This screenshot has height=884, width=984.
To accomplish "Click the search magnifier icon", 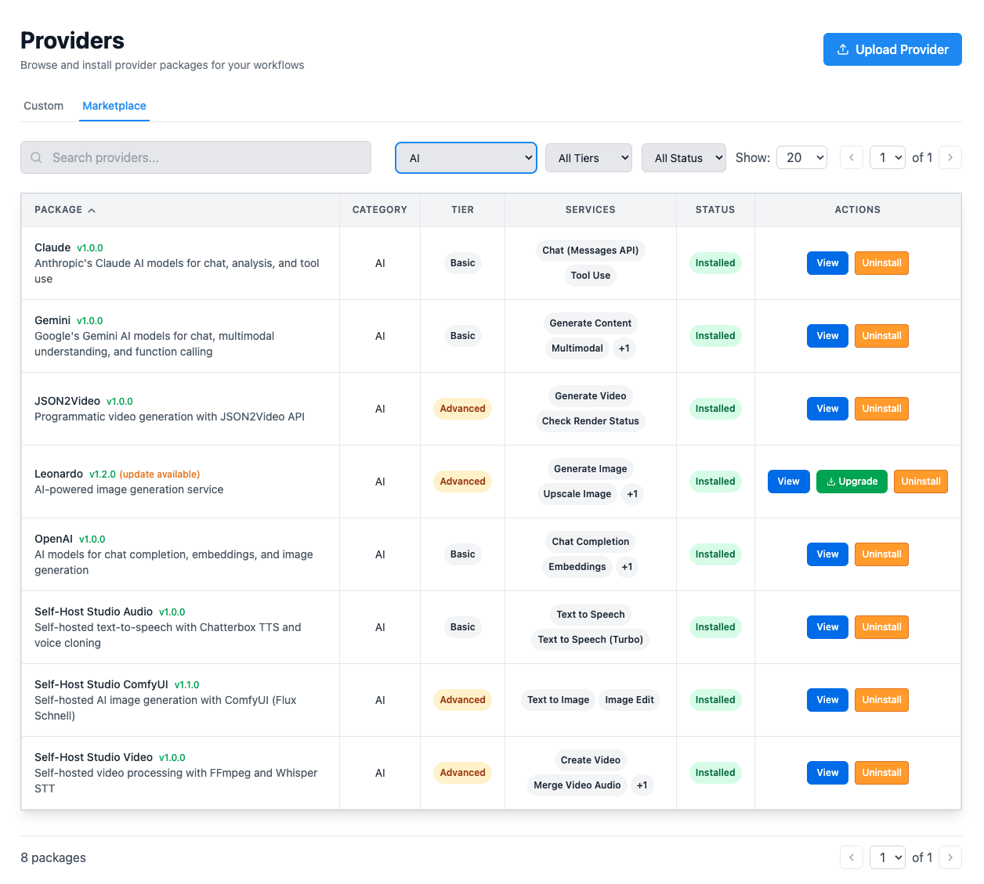I will [x=36, y=157].
